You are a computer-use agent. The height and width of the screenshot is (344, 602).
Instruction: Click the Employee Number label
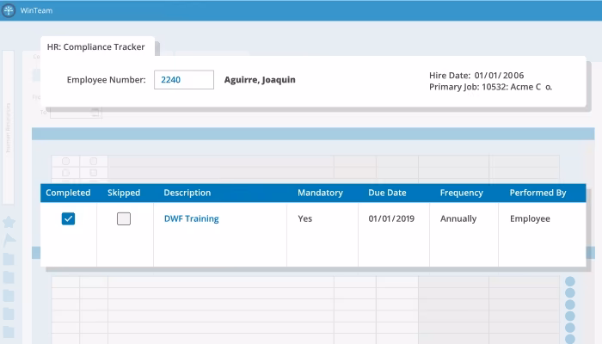(107, 80)
